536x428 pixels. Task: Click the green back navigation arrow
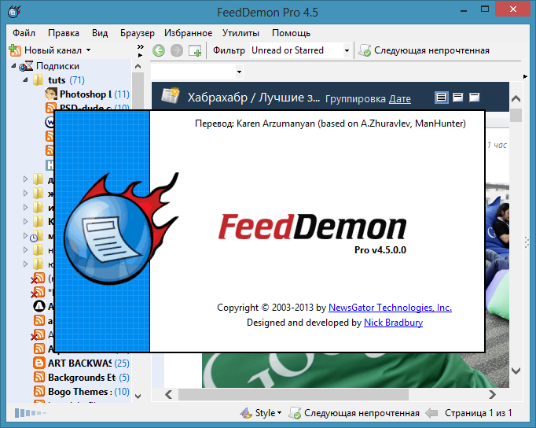[x=159, y=50]
